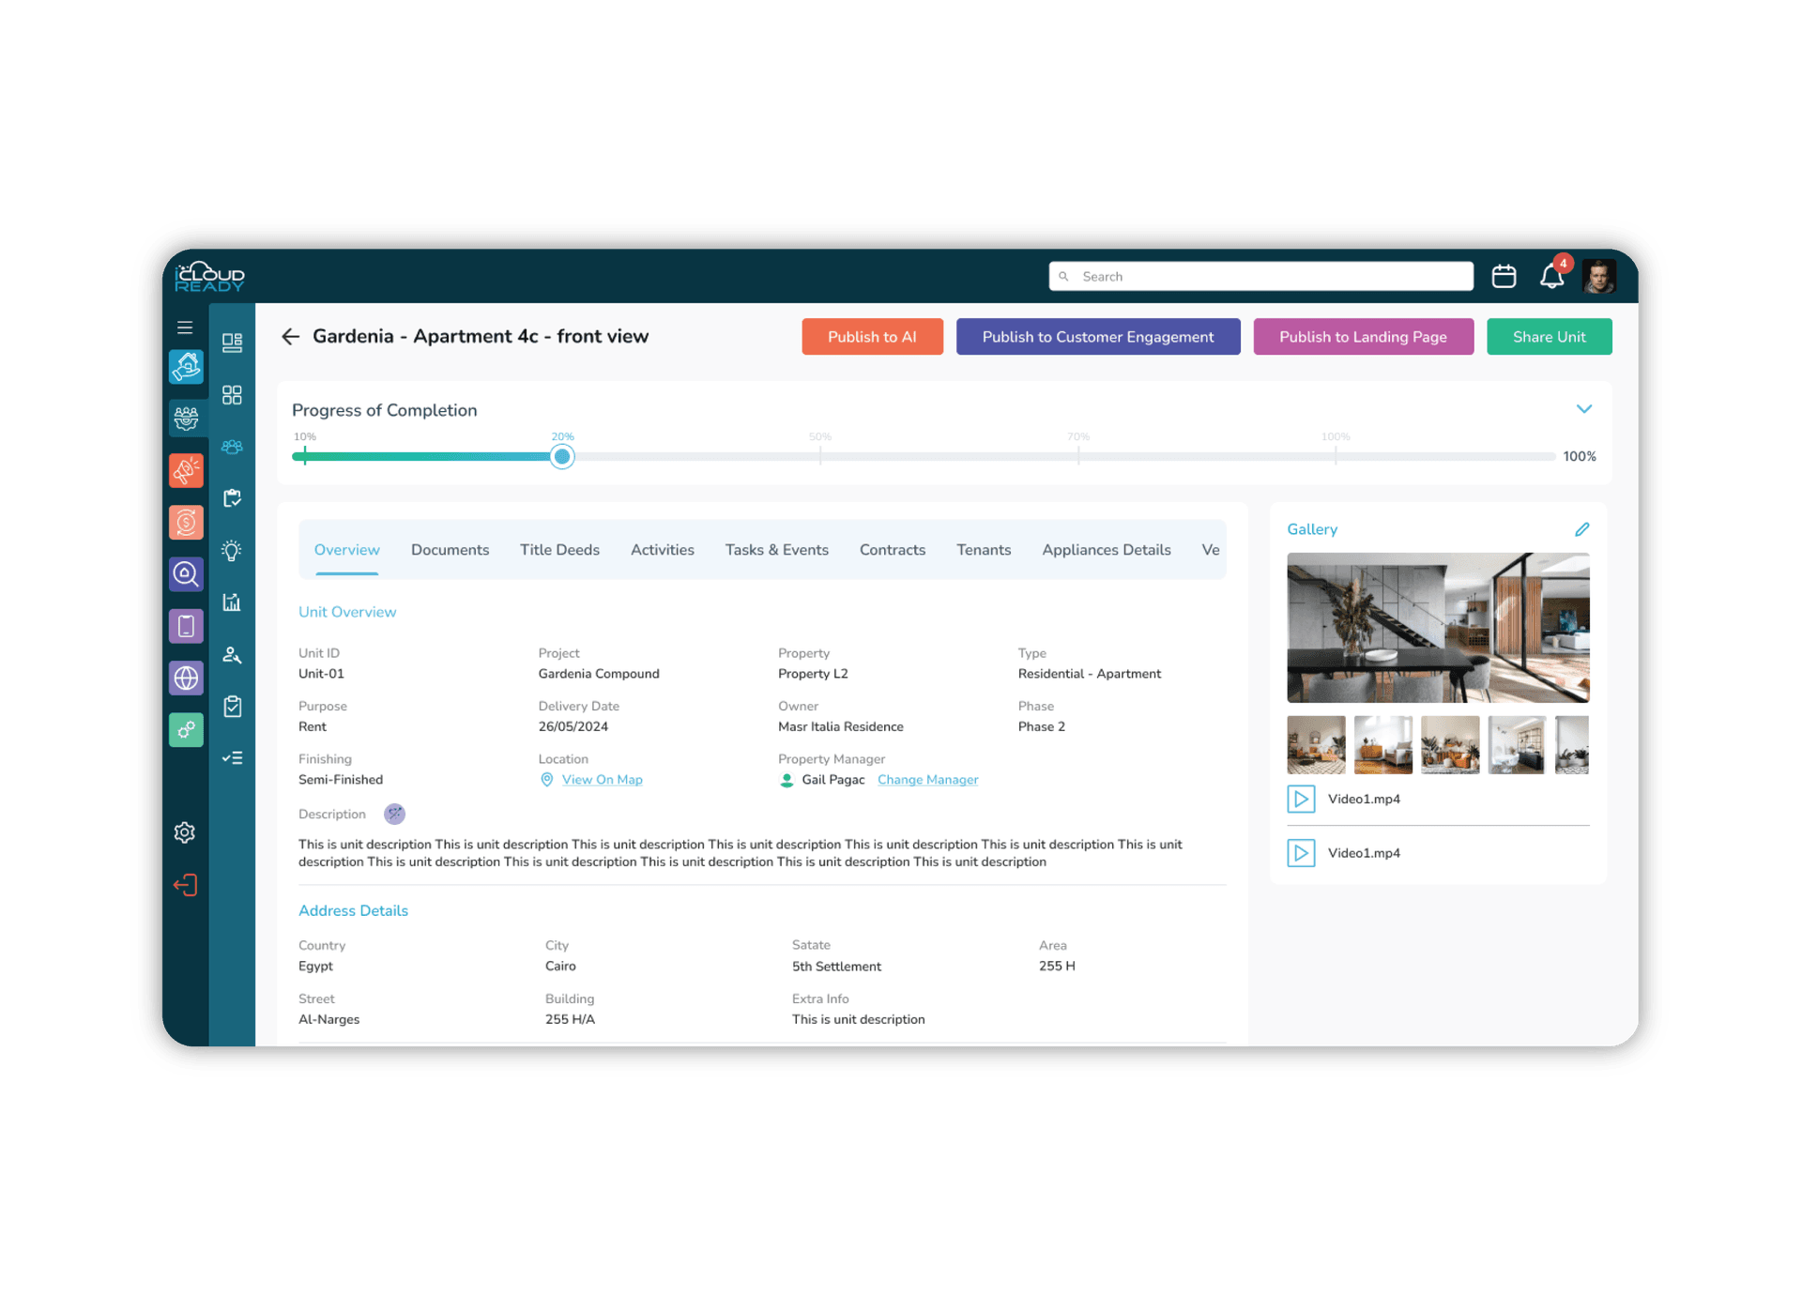Toggle the hamburger menu at sidebar top
The image size is (1802, 1296).
pyautogui.click(x=184, y=327)
